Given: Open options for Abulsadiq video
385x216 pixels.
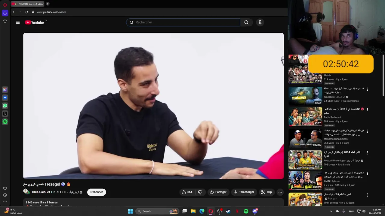Looking at the screenshot, I should [x=367, y=89].
